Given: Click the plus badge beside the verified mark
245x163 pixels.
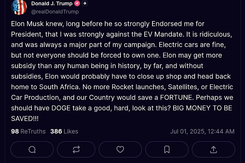Looking at the screenshot, I should point(84,3).
